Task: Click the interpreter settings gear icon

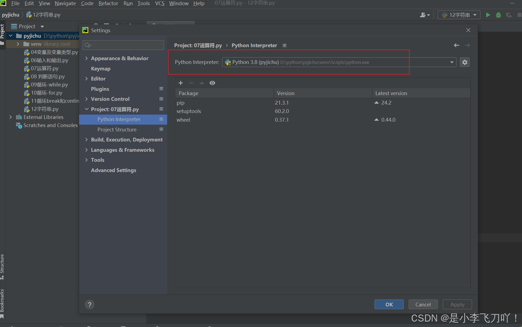Action: (465, 62)
